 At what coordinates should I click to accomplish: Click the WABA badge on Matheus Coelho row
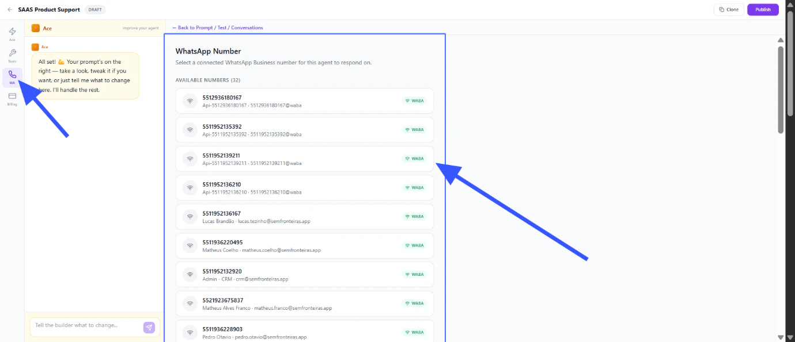[x=414, y=245]
